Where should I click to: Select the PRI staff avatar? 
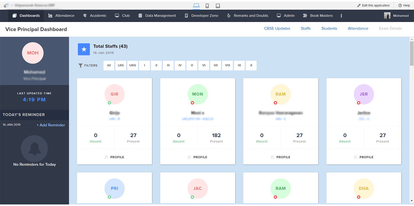[x=114, y=189]
